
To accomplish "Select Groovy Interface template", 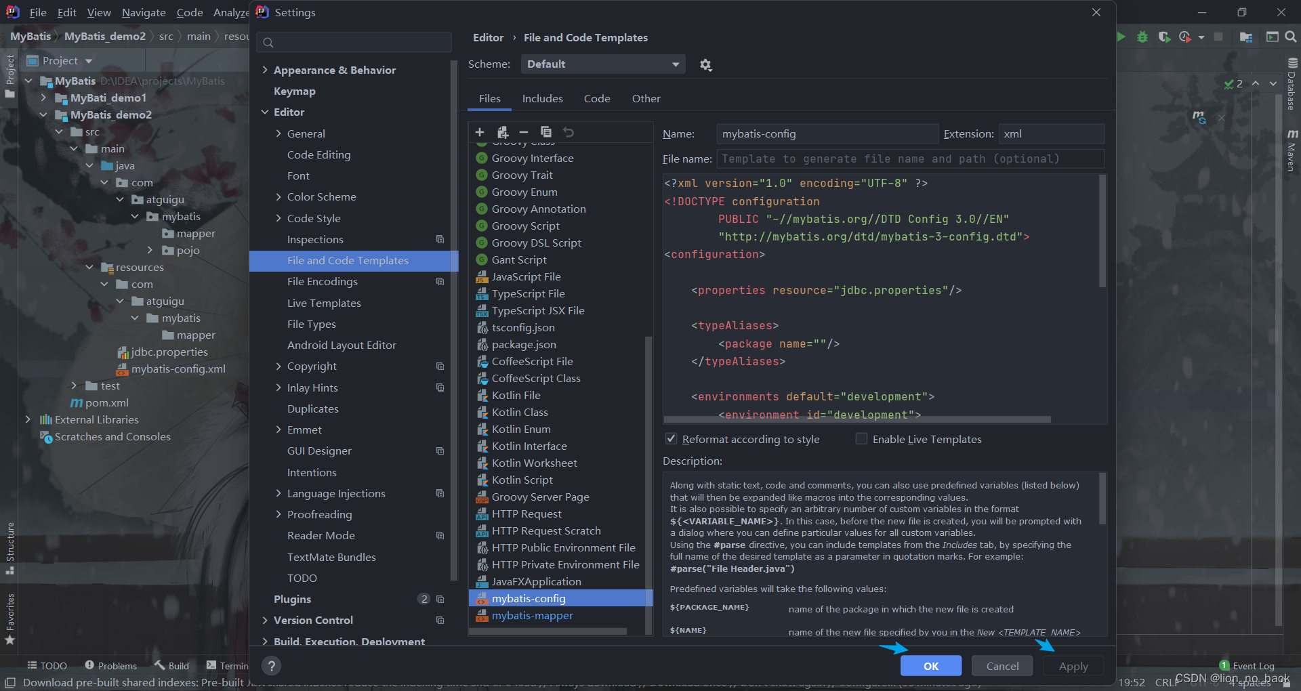I will [x=533, y=158].
